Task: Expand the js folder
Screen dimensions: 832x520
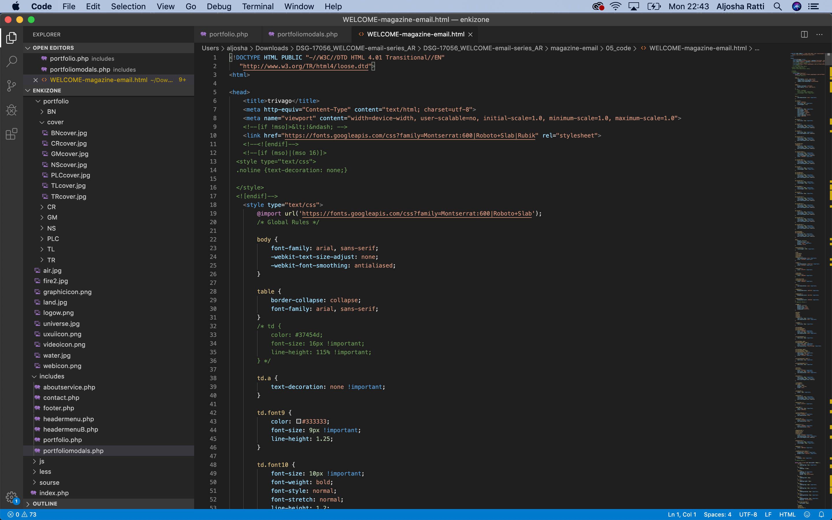Action: (x=41, y=461)
